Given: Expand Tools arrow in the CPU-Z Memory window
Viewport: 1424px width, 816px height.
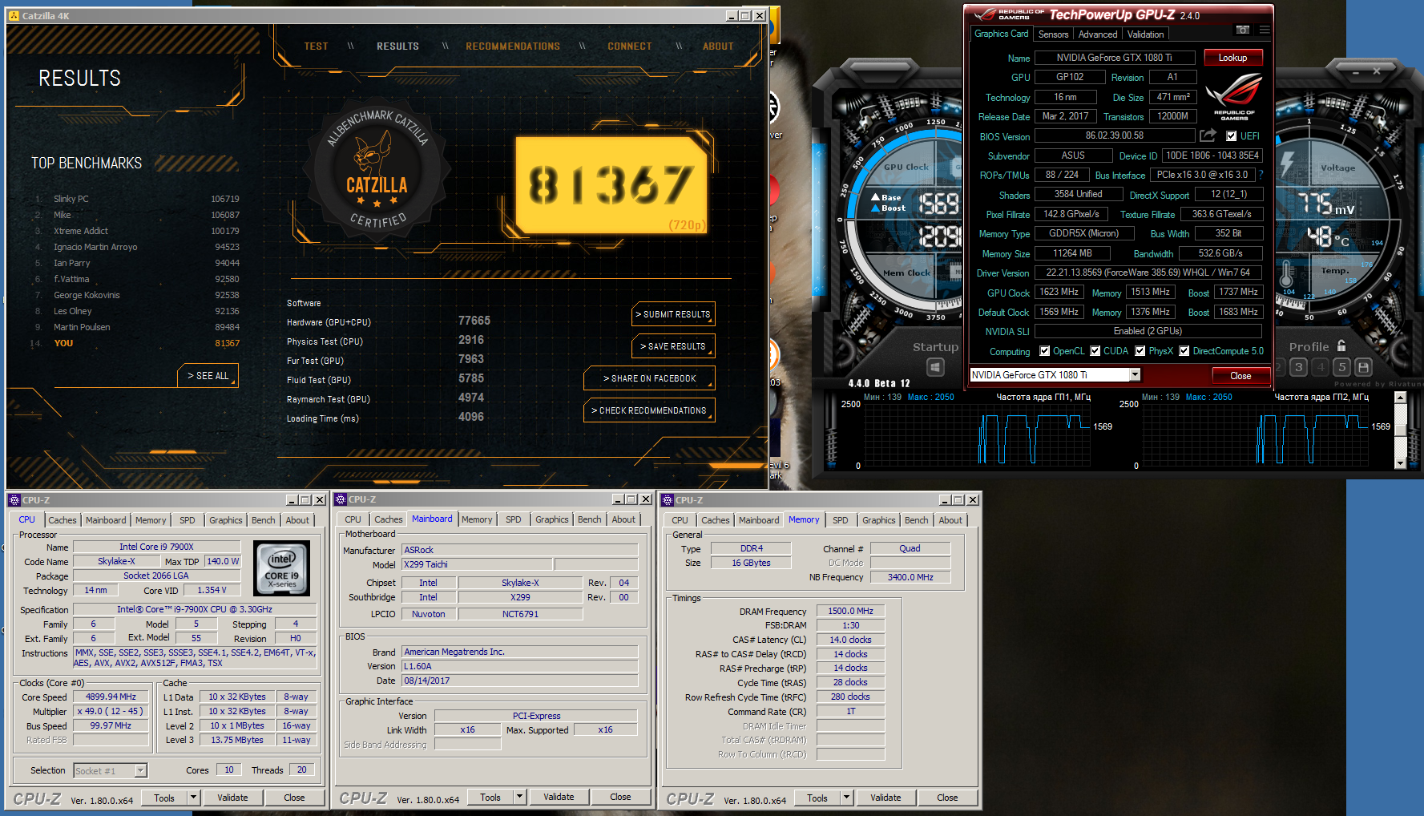Looking at the screenshot, I should pyautogui.click(x=846, y=798).
